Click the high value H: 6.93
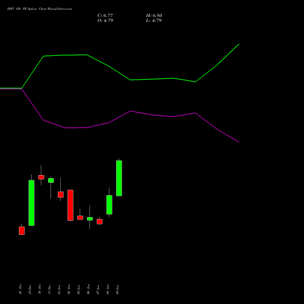 coord(154,16)
